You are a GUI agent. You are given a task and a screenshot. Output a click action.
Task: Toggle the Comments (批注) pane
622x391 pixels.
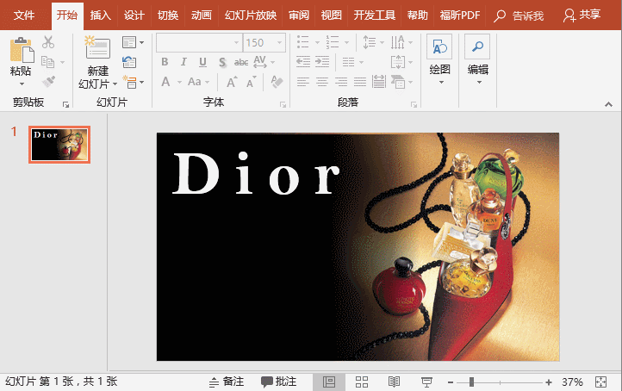click(x=278, y=382)
